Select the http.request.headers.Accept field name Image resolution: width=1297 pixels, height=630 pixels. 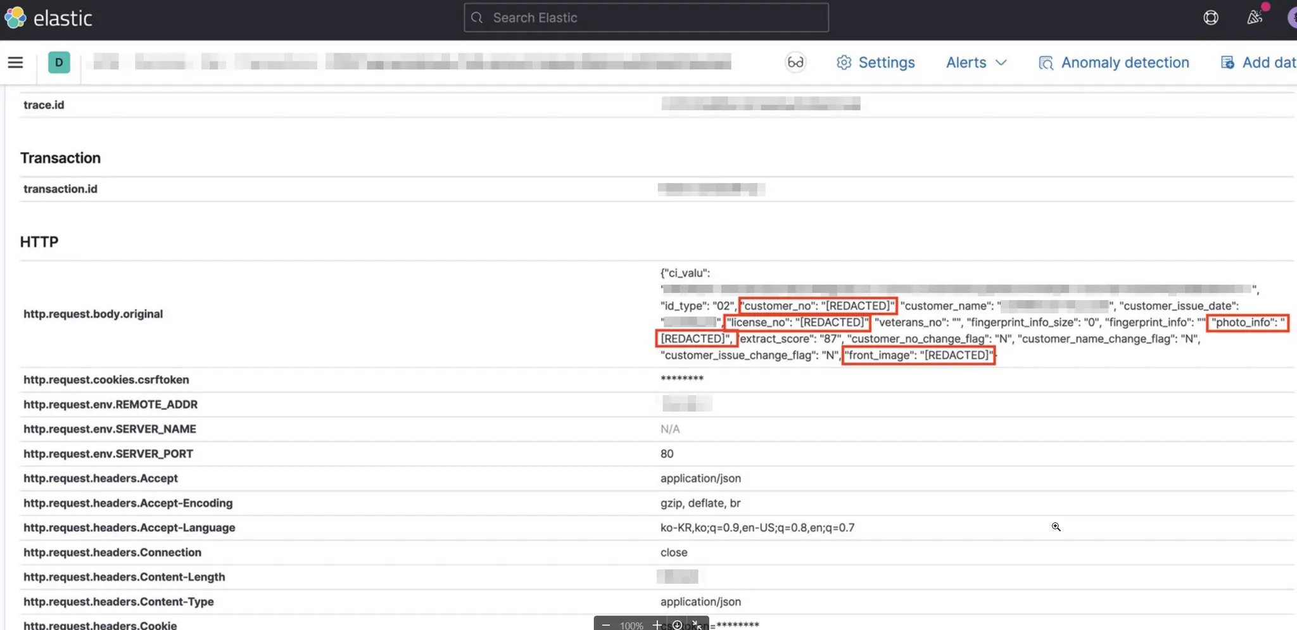pyautogui.click(x=101, y=479)
